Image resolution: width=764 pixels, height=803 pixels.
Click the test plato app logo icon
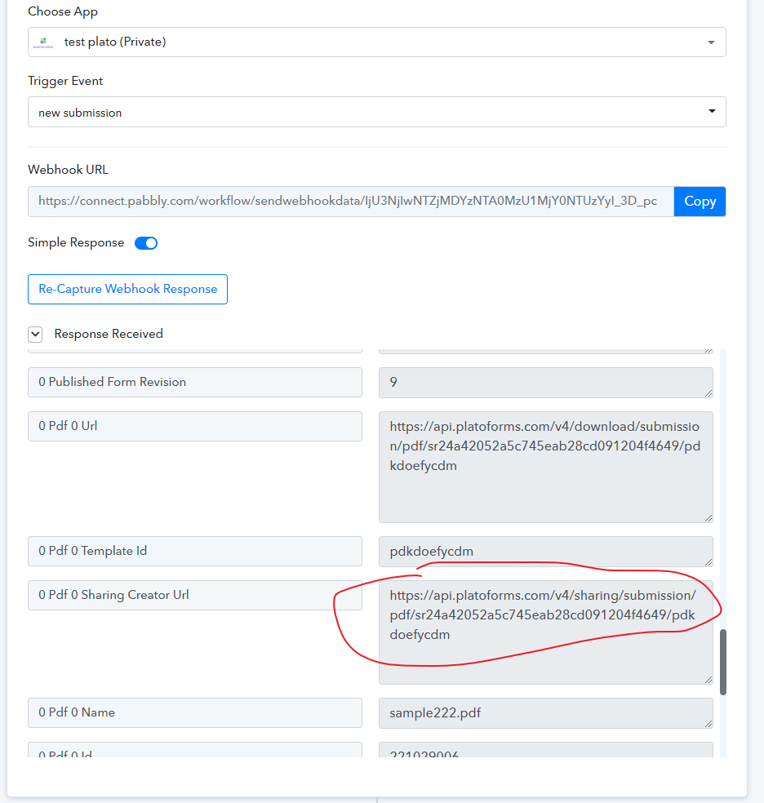coord(43,42)
